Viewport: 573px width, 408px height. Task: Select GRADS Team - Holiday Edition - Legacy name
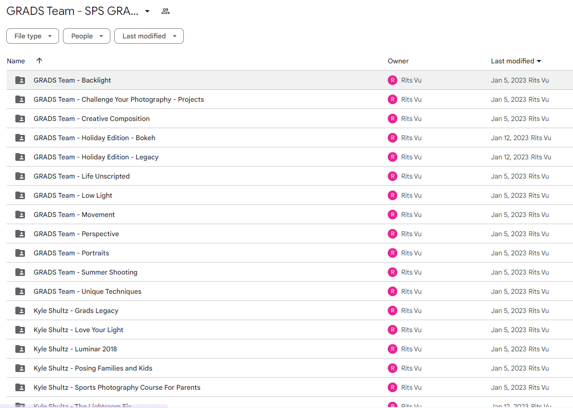[x=96, y=157]
